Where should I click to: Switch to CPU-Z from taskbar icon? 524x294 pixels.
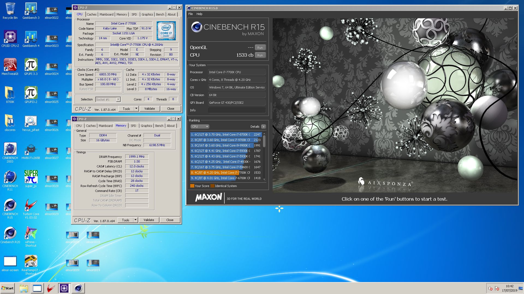pos(64,288)
